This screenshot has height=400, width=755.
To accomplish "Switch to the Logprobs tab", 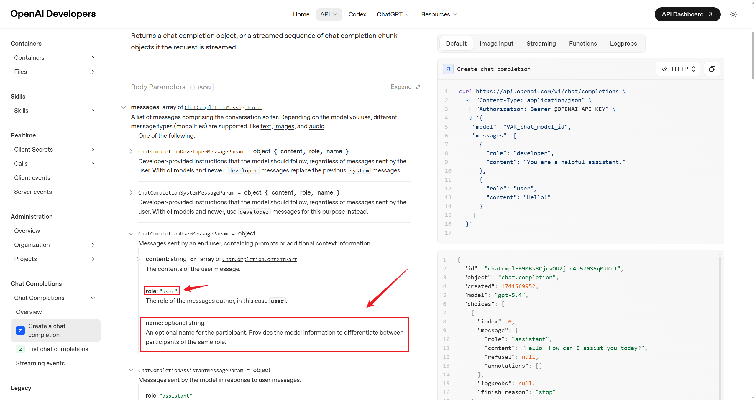I will [623, 44].
